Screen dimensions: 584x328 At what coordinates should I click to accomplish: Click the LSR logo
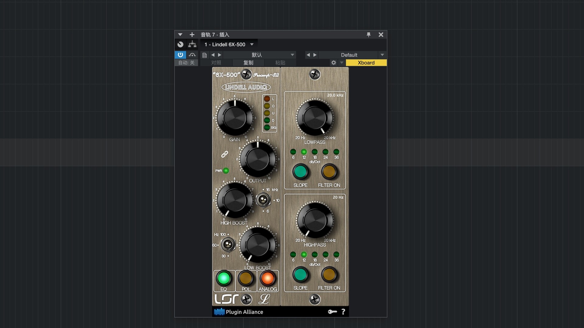(x=226, y=299)
